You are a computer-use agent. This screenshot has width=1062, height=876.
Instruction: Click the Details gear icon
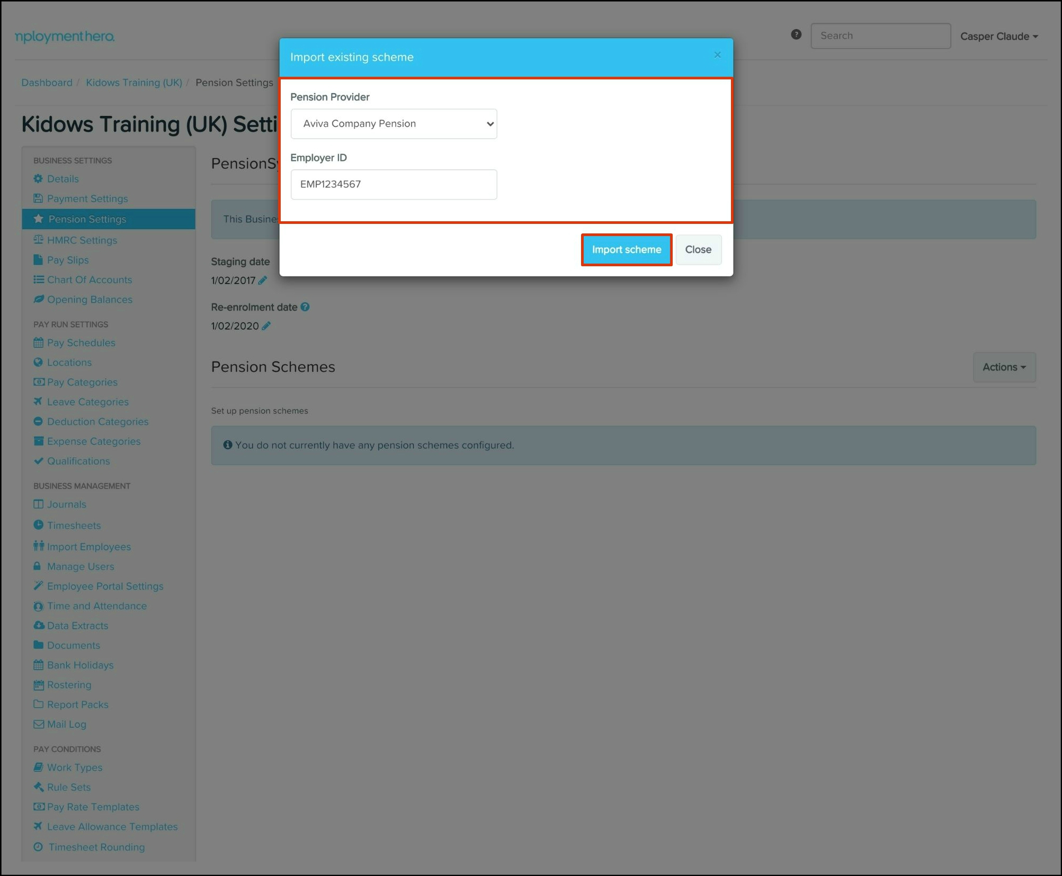tap(38, 179)
